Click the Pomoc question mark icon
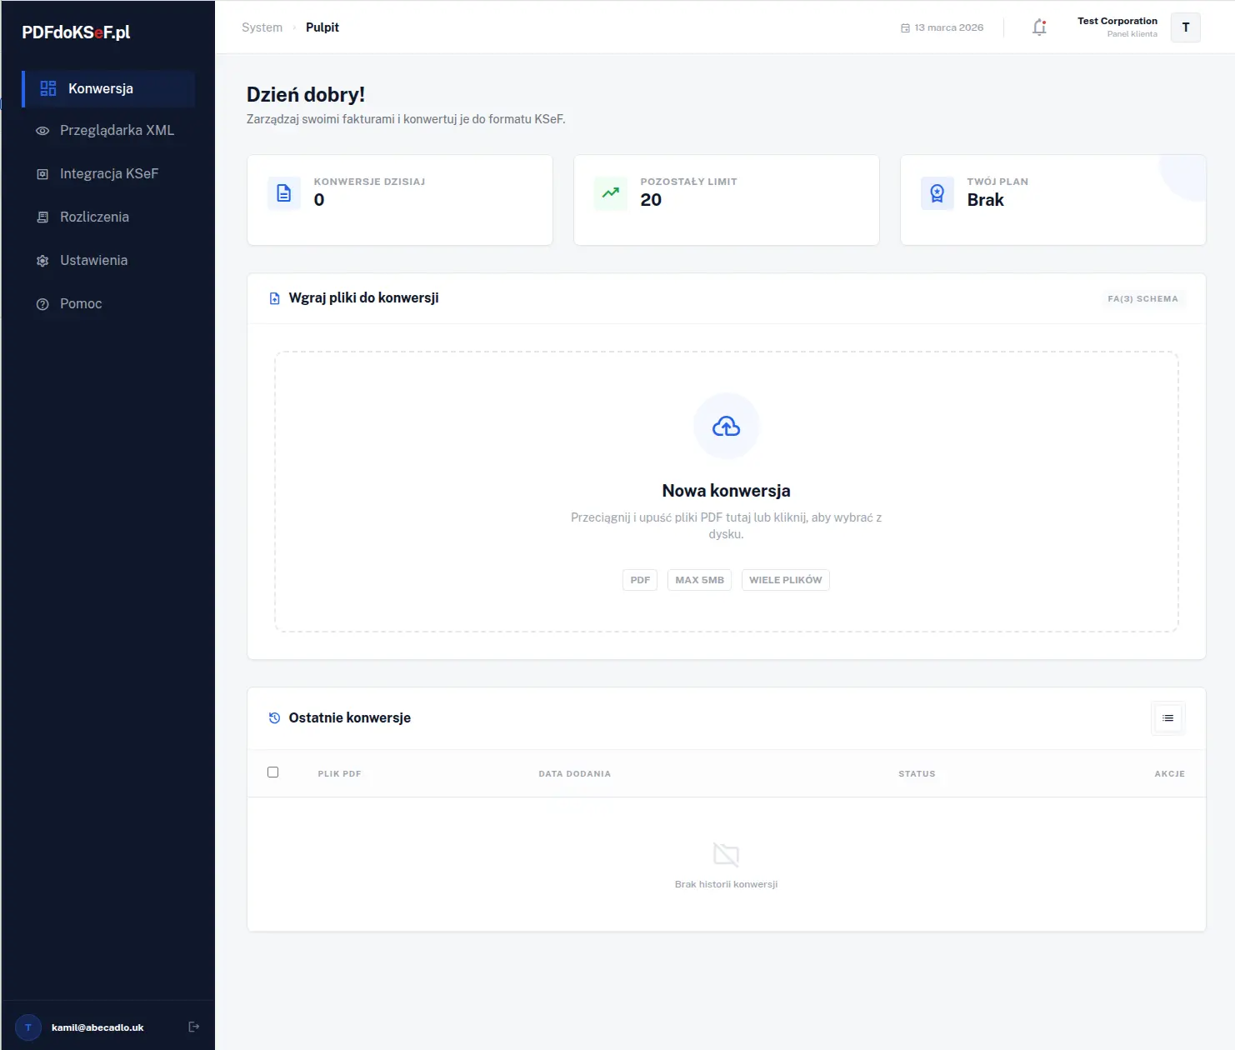Viewport: 1235px width, 1050px height. click(42, 304)
